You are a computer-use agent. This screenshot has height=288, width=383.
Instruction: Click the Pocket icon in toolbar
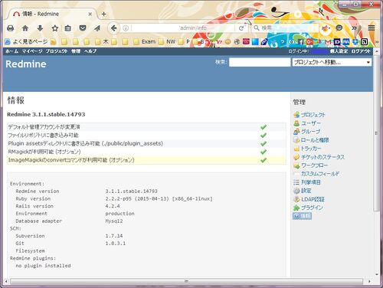click(x=83, y=28)
